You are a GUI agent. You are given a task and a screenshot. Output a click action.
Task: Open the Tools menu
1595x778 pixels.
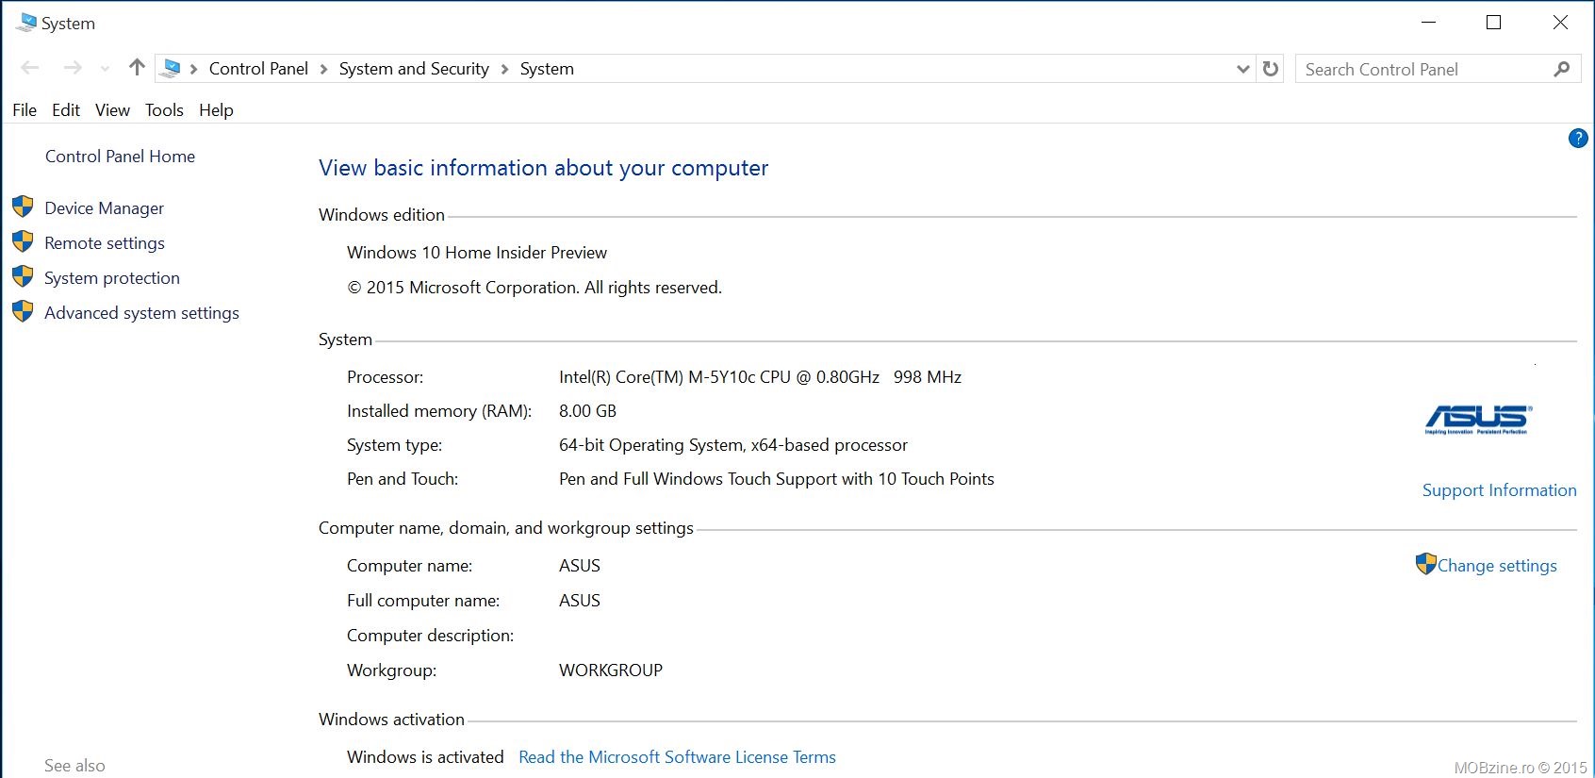[x=164, y=110]
